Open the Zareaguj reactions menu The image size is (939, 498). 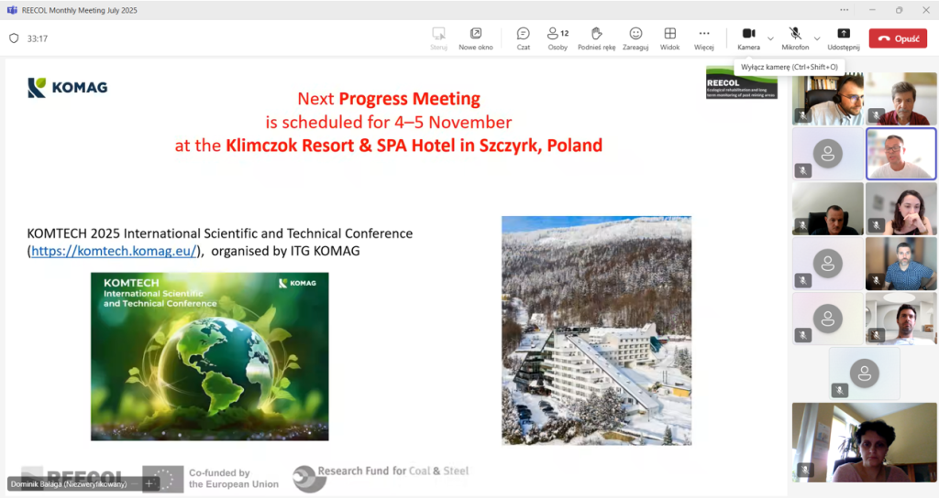[635, 38]
